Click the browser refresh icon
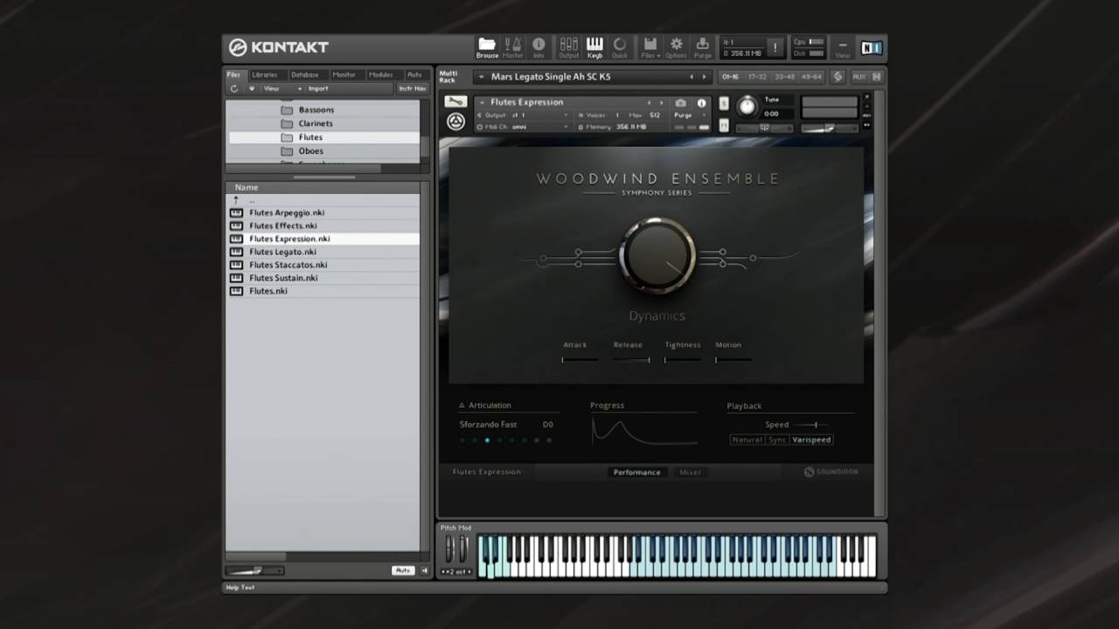Viewport: 1119px width, 629px height. [x=234, y=88]
